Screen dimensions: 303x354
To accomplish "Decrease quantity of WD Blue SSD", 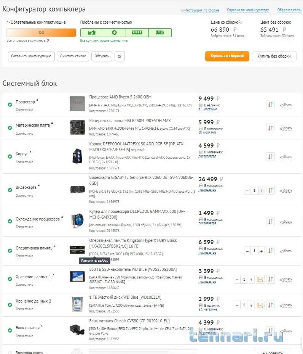I will tap(237, 280).
